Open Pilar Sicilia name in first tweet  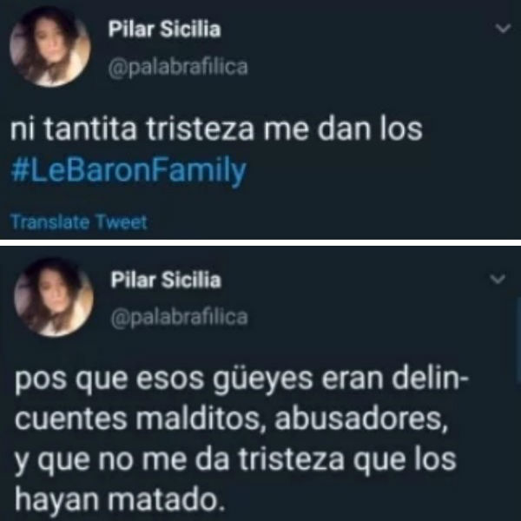pos(164,29)
